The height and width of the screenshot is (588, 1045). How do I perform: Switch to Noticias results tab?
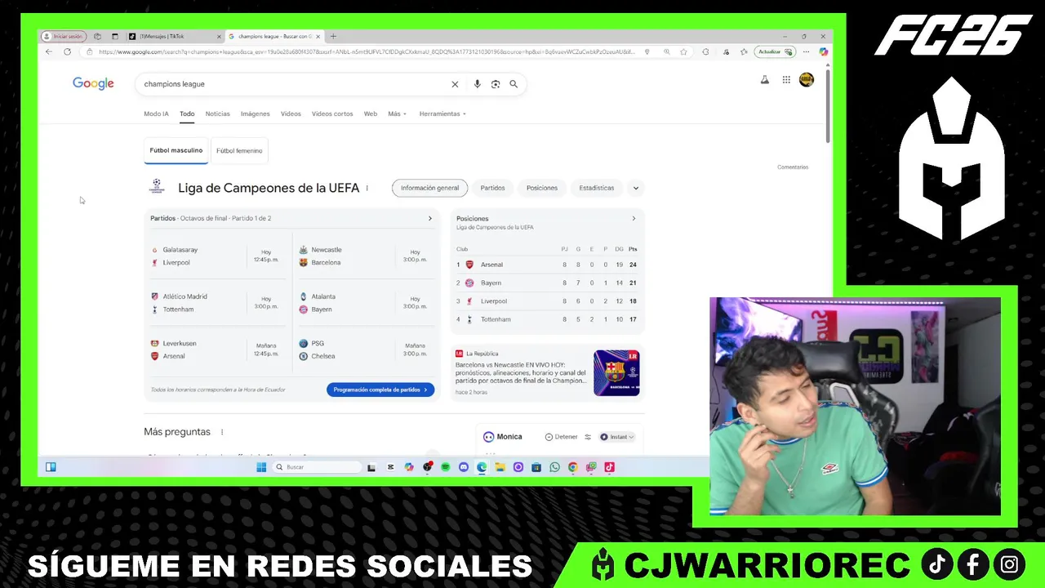coord(218,114)
